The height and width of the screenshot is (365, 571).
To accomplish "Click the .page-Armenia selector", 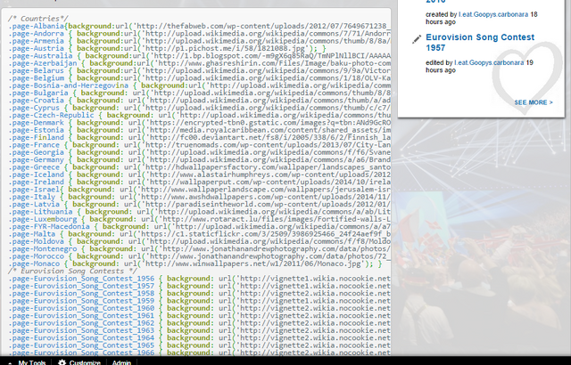I will (36, 41).
